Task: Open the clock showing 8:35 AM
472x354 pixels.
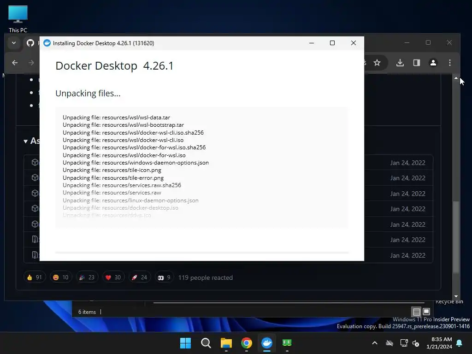Action: [439, 343]
